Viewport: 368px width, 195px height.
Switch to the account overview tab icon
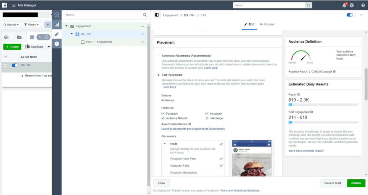(x=6, y=37)
